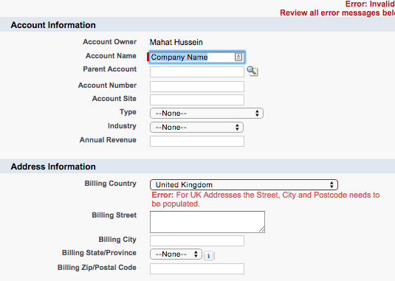Click the Billing Zip/Postal Code label
Screen dimensions: 395x281
point(97,268)
